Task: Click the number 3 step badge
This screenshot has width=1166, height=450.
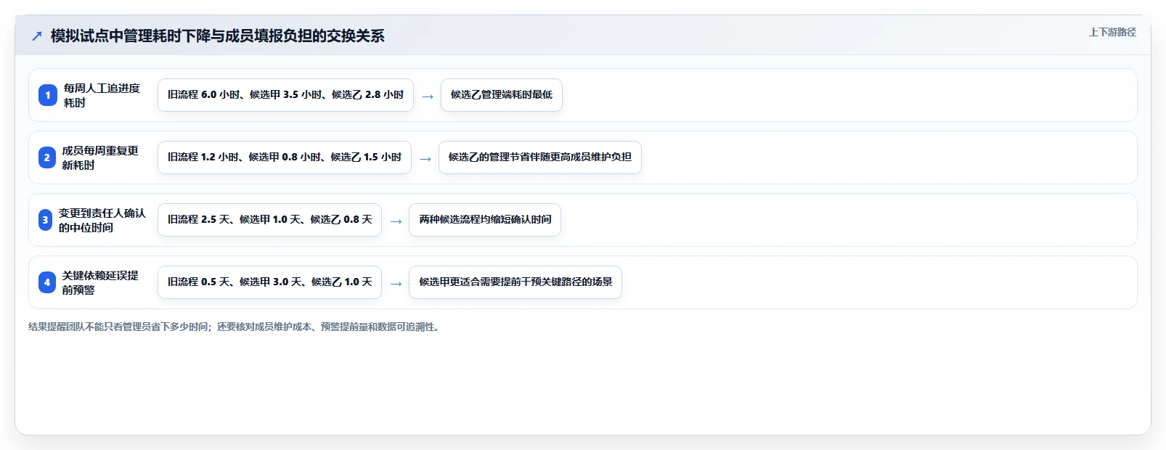Action: pos(45,220)
